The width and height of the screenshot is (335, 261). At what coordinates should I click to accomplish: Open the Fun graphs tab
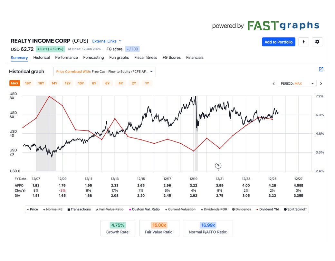coord(119,57)
